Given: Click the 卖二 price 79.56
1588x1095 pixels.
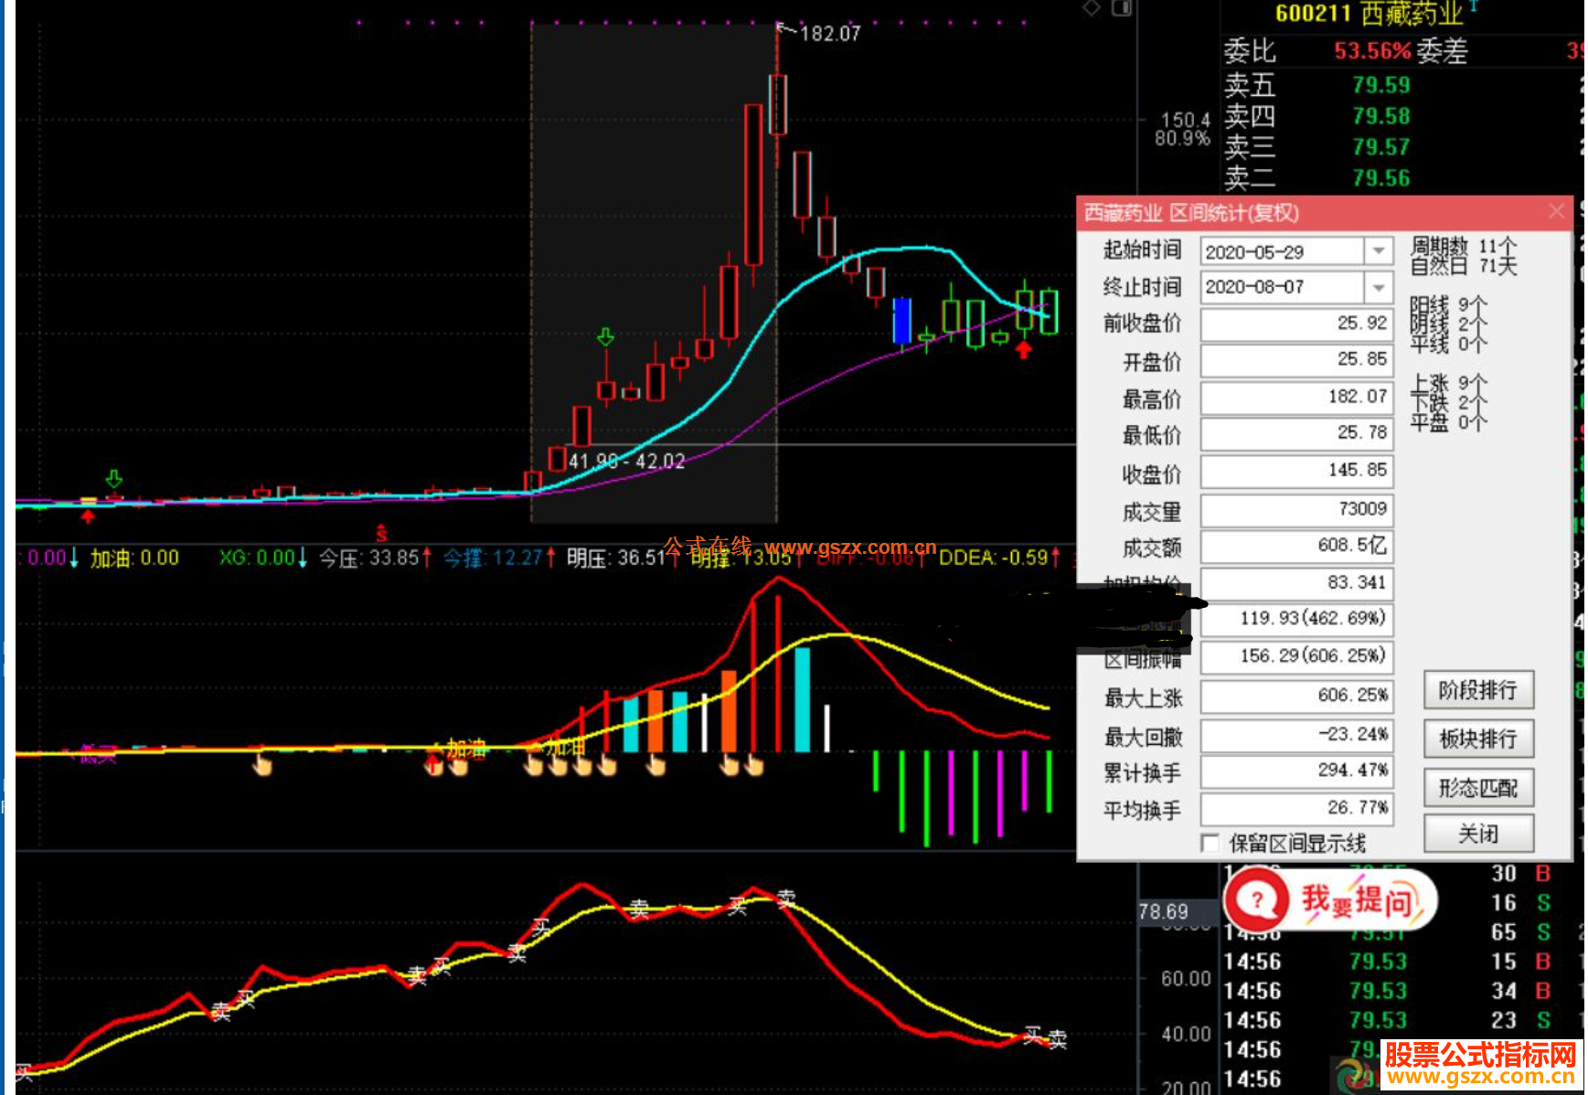Looking at the screenshot, I should (x=1380, y=178).
